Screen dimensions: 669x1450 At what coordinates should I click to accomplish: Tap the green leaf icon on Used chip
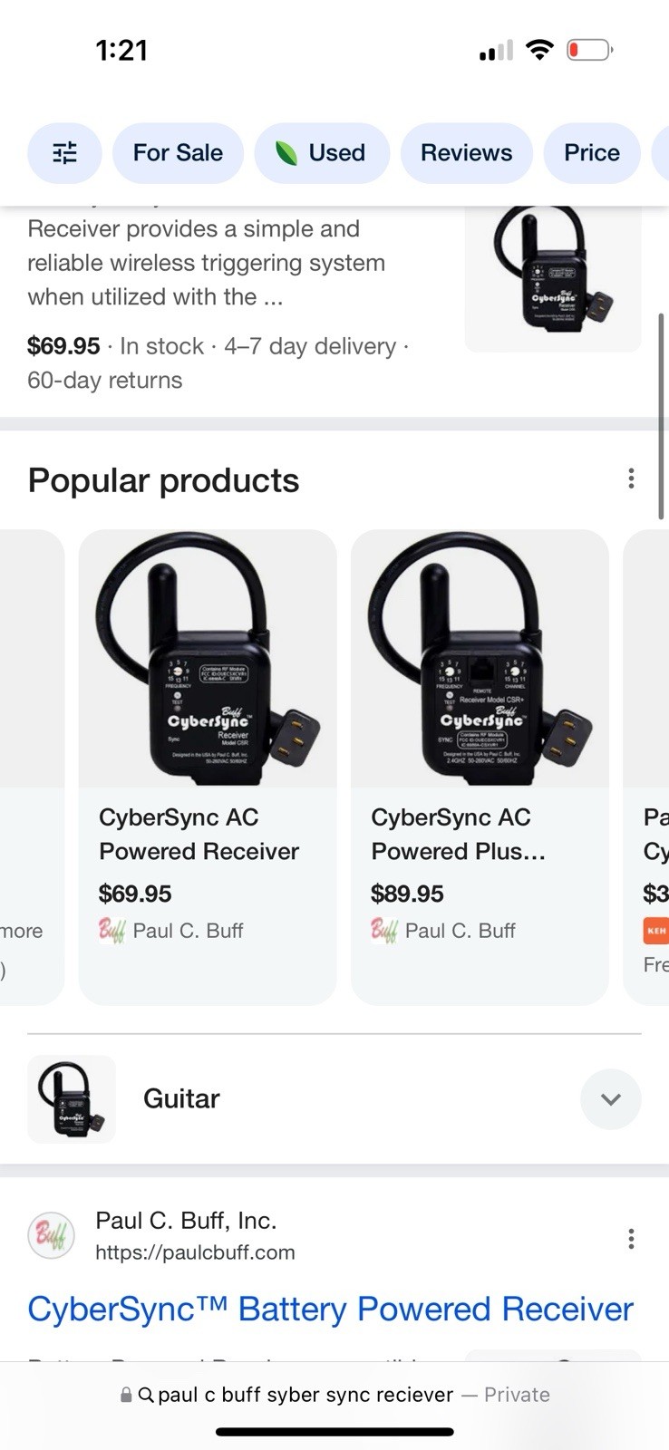[286, 153]
